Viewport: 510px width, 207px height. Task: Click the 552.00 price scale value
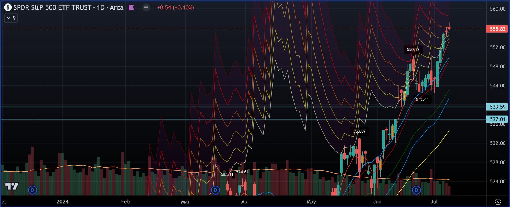coord(498,47)
